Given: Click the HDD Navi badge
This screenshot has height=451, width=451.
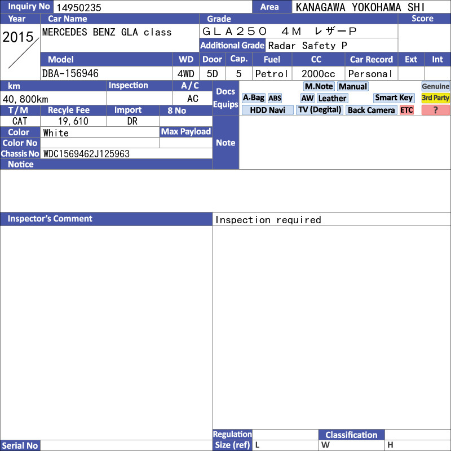Looking at the screenshot, I should pyautogui.click(x=267, y=110).
